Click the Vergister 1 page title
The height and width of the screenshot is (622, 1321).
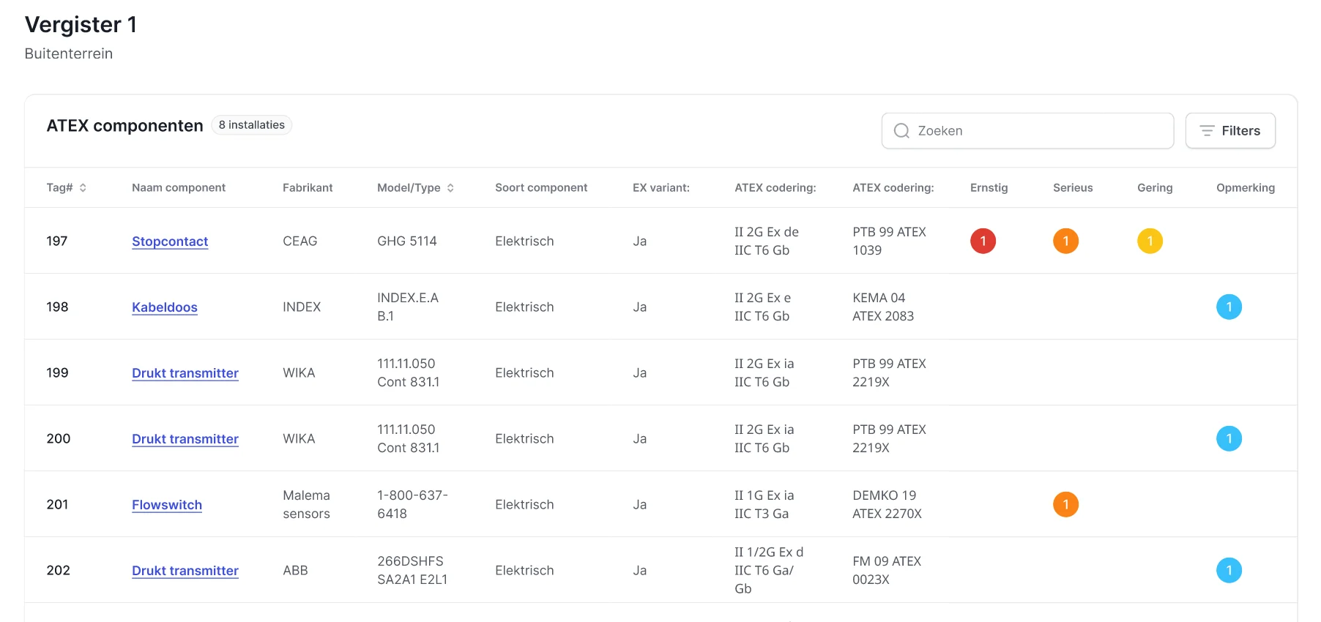(81, 24)
